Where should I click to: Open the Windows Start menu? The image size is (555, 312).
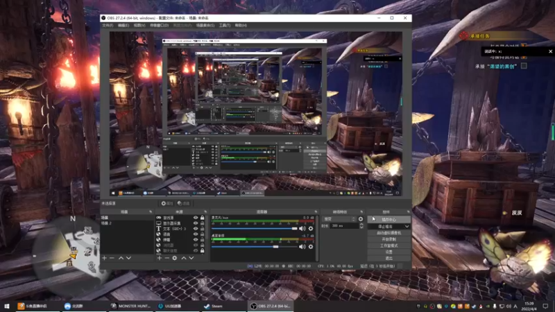click(7, 306)
